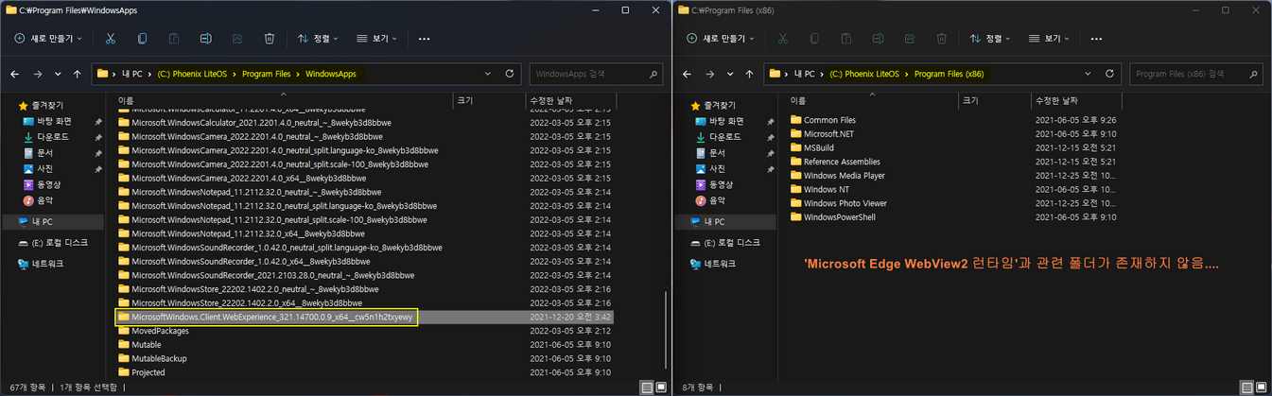Viewport: 1272px width, 396px height.
Task: Sort by 수정한 날짜 column in WindowsApps window
Action: pyautogui.click(x=572, y=99)
